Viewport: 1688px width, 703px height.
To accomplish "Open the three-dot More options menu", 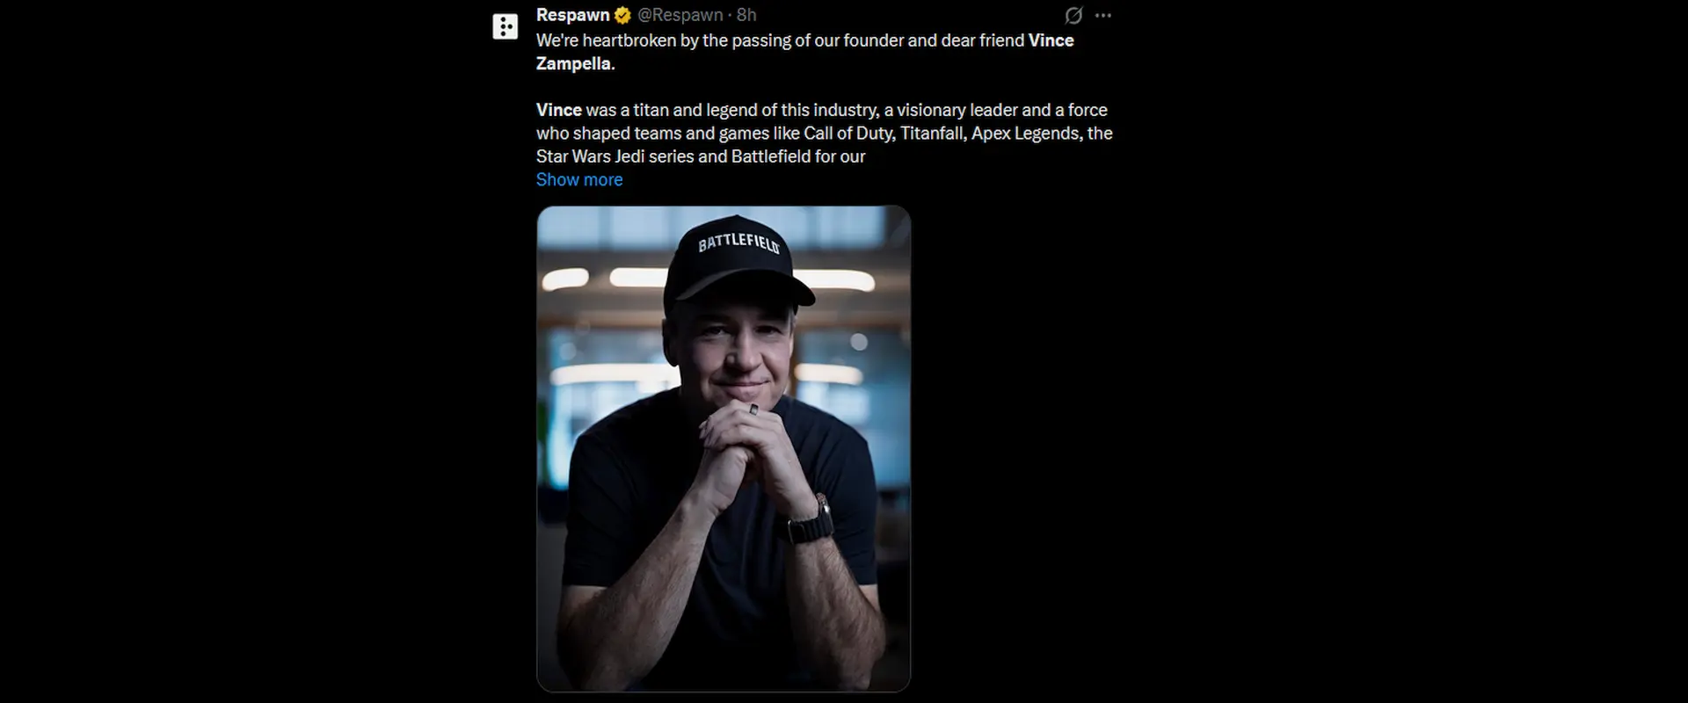I will tap(1103, 16).
